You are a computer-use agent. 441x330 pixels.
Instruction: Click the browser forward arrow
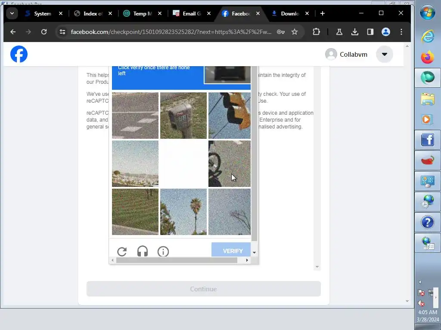pos(28,32)
